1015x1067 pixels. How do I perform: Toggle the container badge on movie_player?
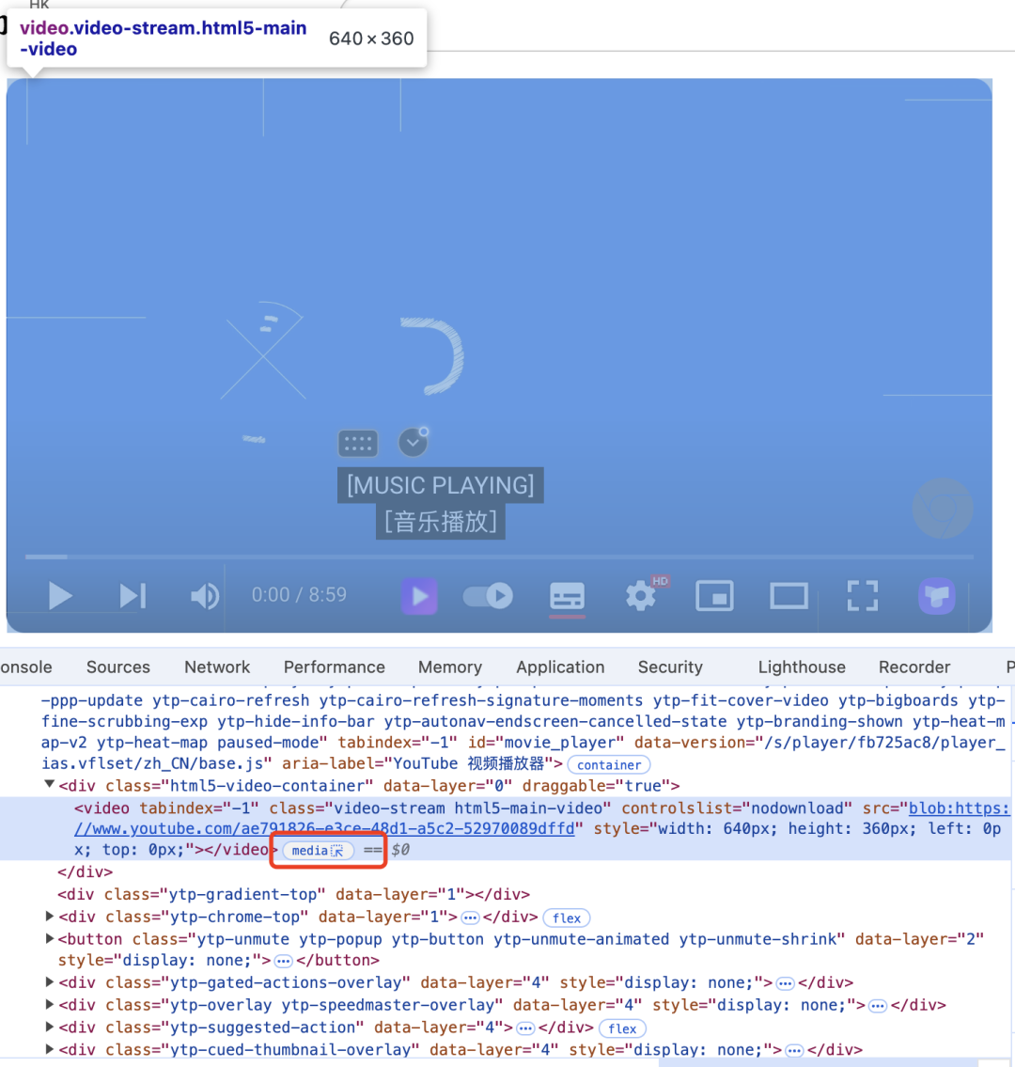(x=609, y=765)
